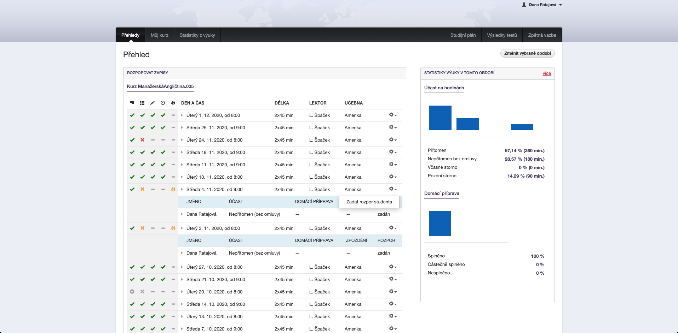
Task: Click tallest blue attendance bar
Action: coord(440,118)
